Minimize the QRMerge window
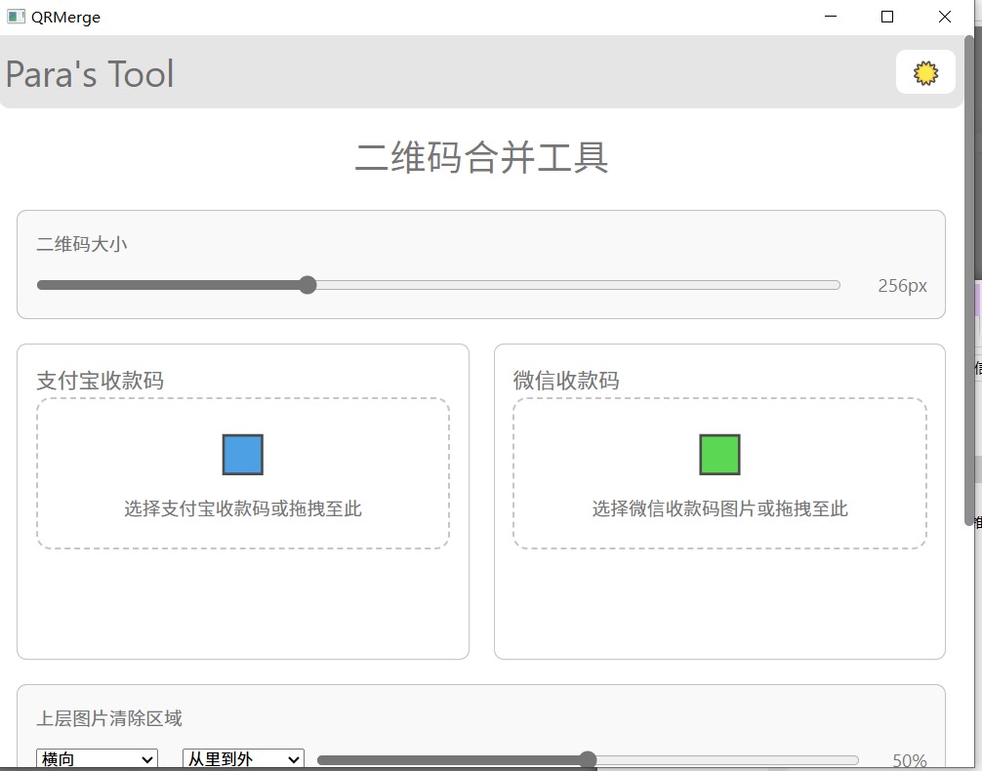 (831, 17)
